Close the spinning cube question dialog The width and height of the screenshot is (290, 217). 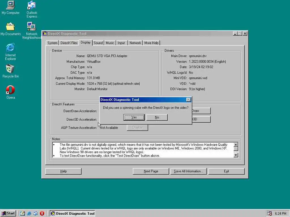(x=188, y=100)
